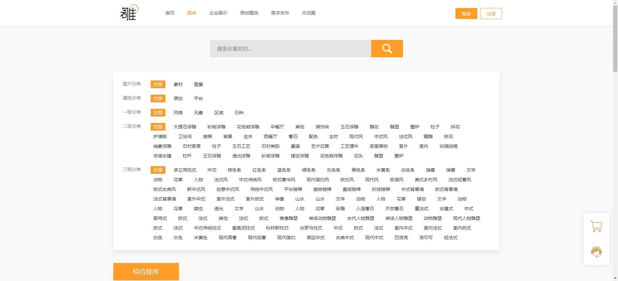Open the customer service headset icon
Screen dimensions: 618x281
[x=596, y=252]
